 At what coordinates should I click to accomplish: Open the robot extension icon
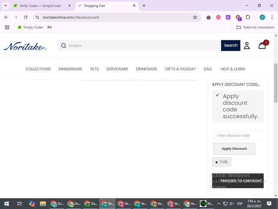(x=208, y=17)
